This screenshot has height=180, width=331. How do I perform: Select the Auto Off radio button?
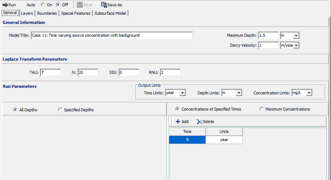(x=58, y=4)
